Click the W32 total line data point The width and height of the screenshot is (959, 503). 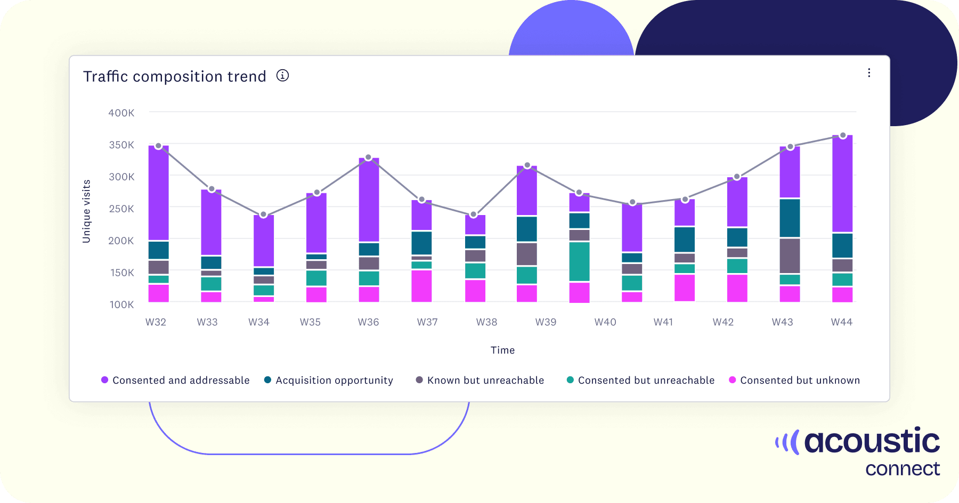[158, 146]
